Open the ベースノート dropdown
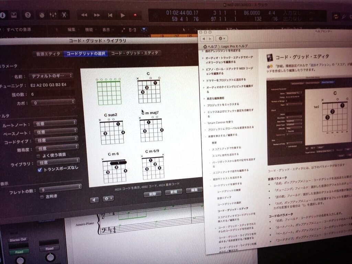This screenshot has width=352, height=264. tap(56, 131)
